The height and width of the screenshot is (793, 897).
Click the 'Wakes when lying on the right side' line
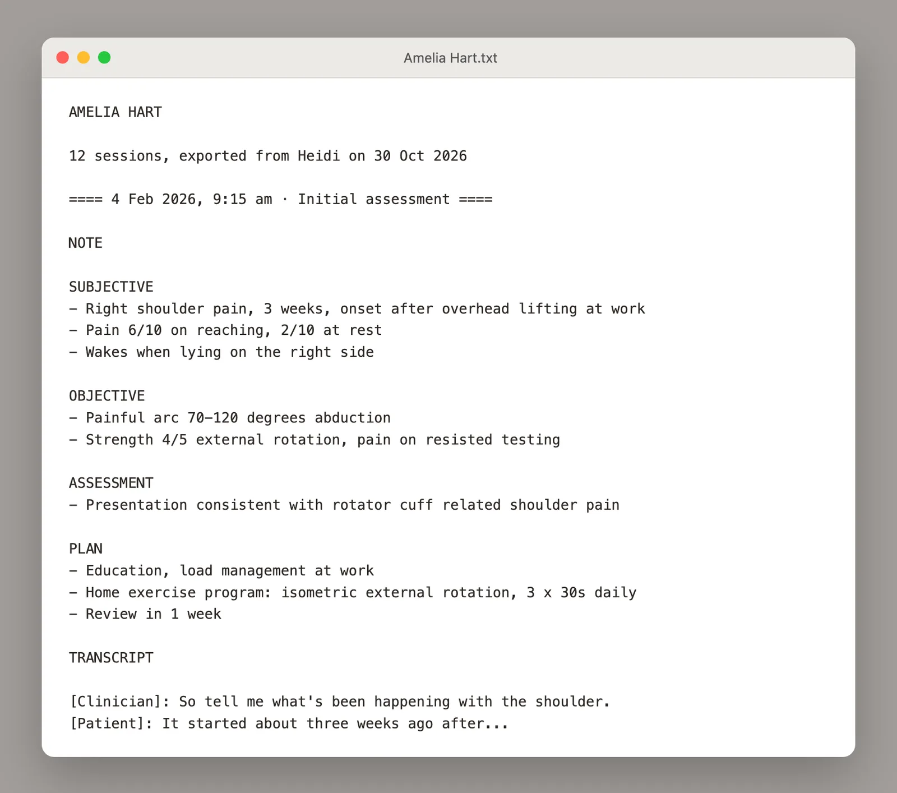[x=221, y=352]
